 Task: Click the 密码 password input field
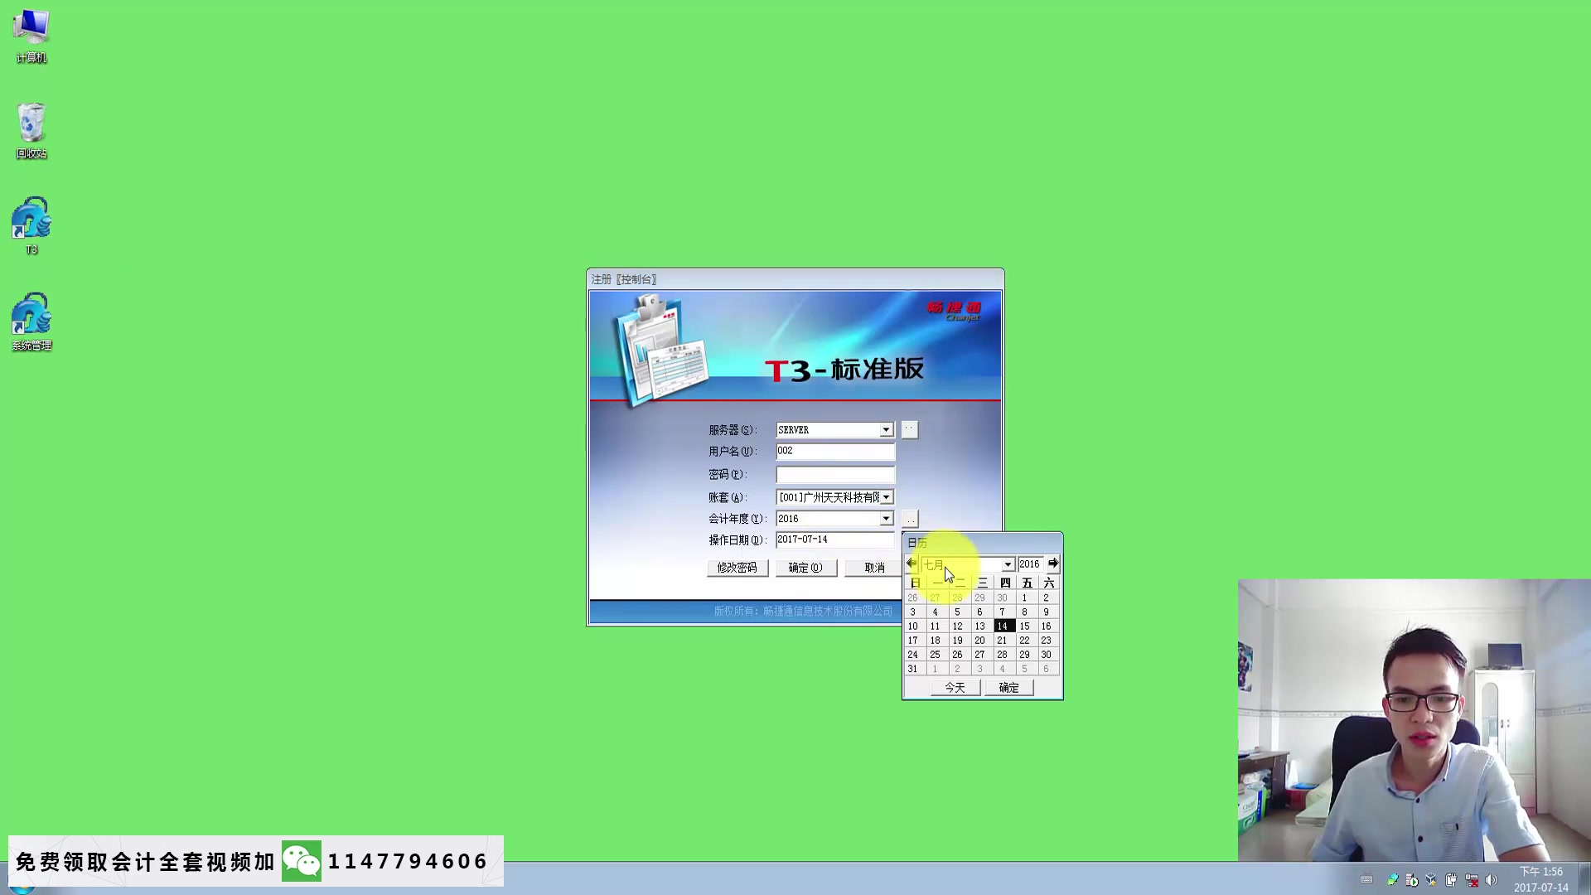click(834, 473)
